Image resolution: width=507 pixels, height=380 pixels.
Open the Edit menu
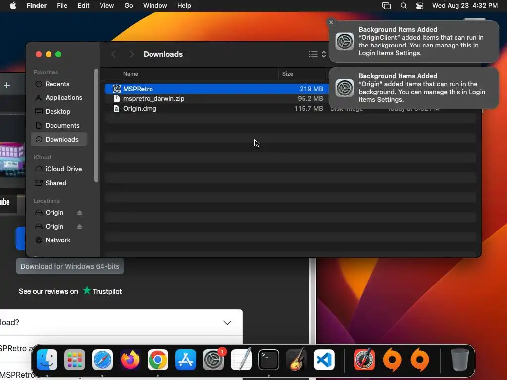click(x=83, y=6)
